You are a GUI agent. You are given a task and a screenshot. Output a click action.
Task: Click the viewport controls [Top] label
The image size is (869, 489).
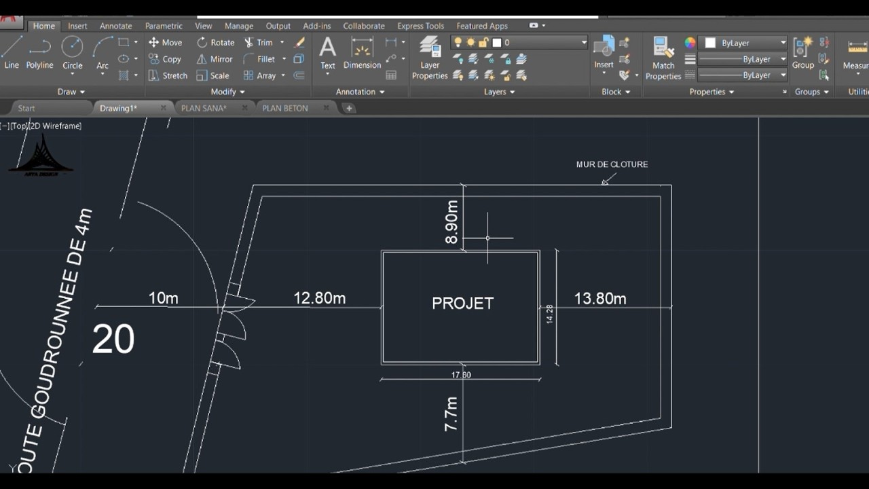click(18, 126)
